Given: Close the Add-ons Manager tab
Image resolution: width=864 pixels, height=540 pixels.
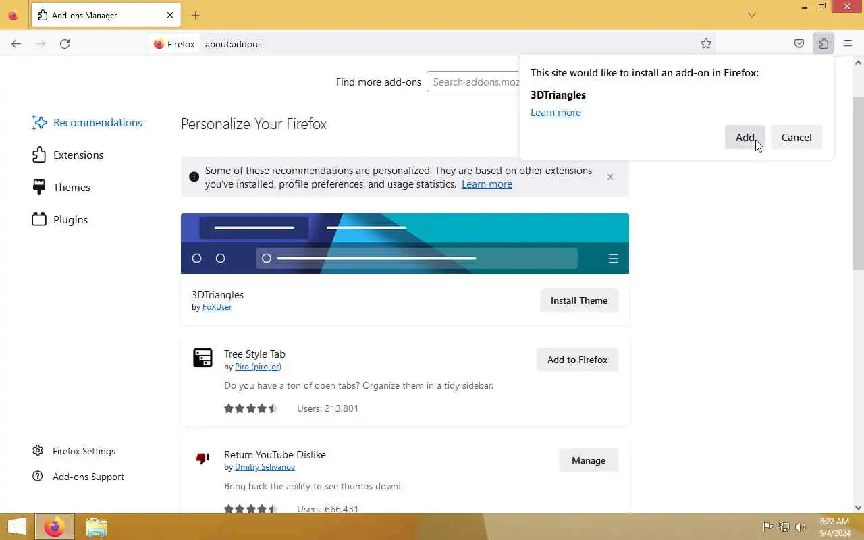Looking at the screenshot, I should [x=170, y=15].
